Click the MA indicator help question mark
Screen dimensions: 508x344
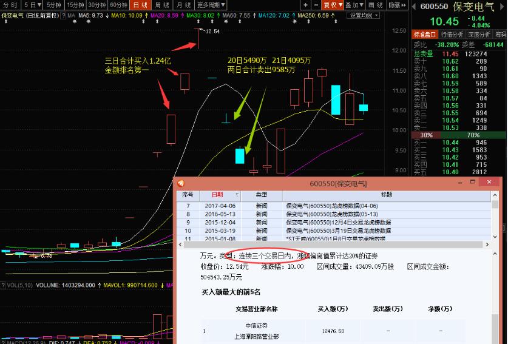click(64, 15)
